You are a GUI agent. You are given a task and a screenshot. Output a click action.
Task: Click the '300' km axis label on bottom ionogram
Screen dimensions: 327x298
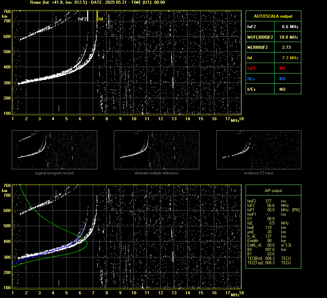[7, 257]
